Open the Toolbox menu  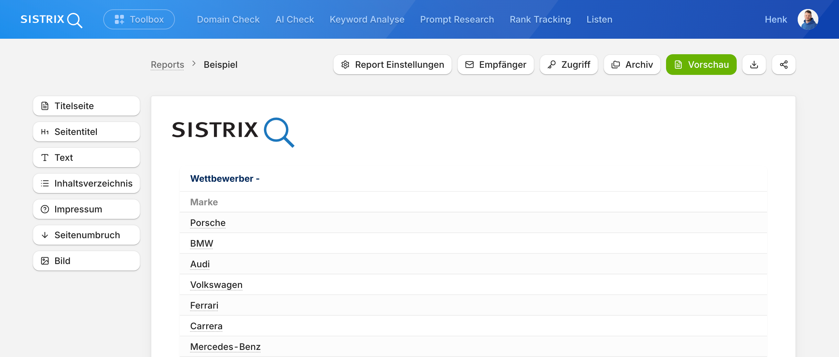tap(139, 20)
